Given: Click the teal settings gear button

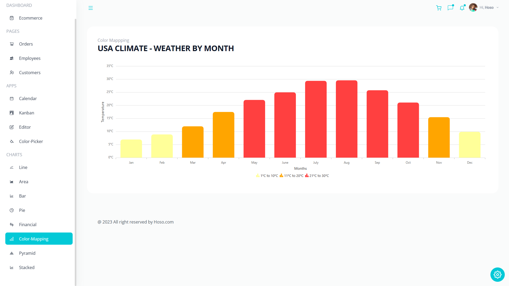Looking at the screenshot, I should 497,275.
